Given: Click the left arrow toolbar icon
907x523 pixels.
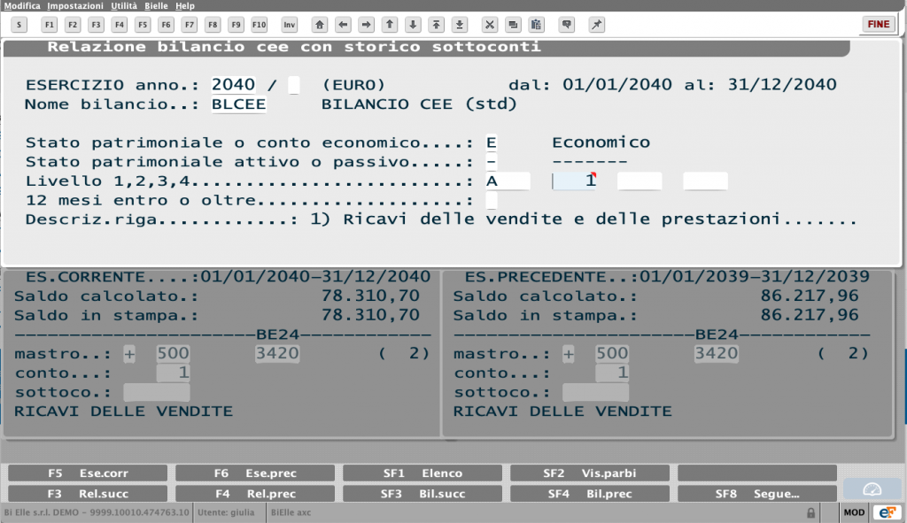Looking at the screenshot, I should [x=343, y=25].
